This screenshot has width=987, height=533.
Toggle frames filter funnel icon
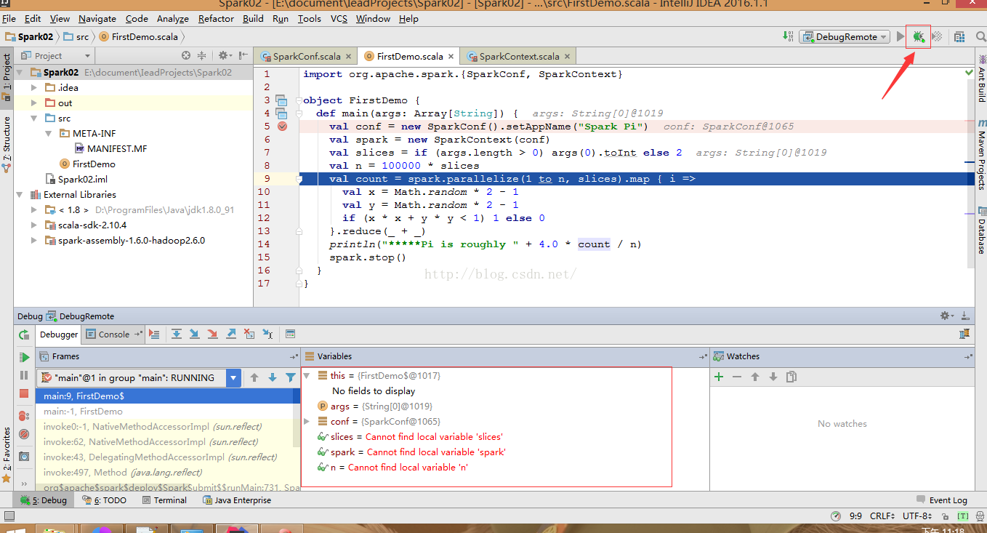291,377
